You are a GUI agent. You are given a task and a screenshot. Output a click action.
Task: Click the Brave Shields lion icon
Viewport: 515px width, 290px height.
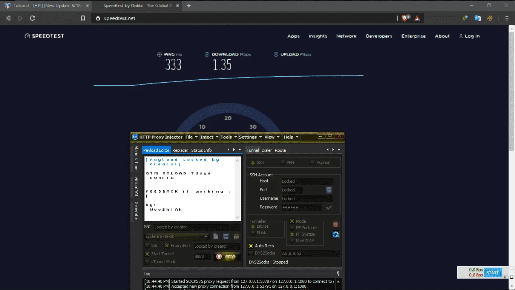pos(405,18)
